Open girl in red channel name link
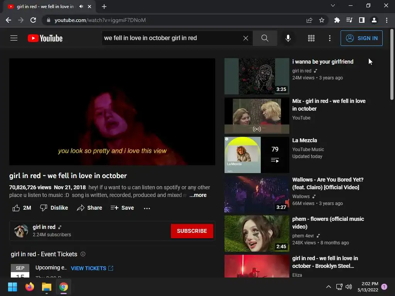The width and height of the screenshot is (395, 296). click(44, 227)
